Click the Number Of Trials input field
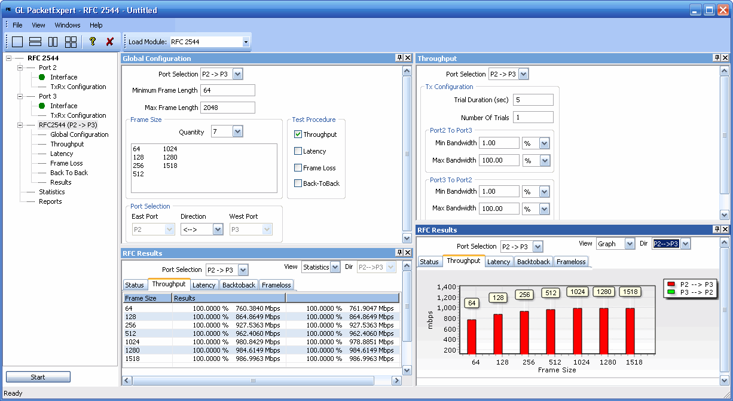Viewport: 733px width, 401px height. [533, 118]
